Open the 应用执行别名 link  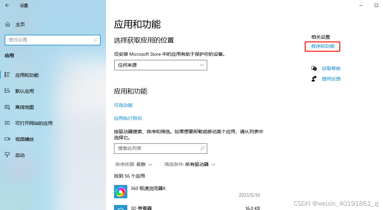pos(128,118)
